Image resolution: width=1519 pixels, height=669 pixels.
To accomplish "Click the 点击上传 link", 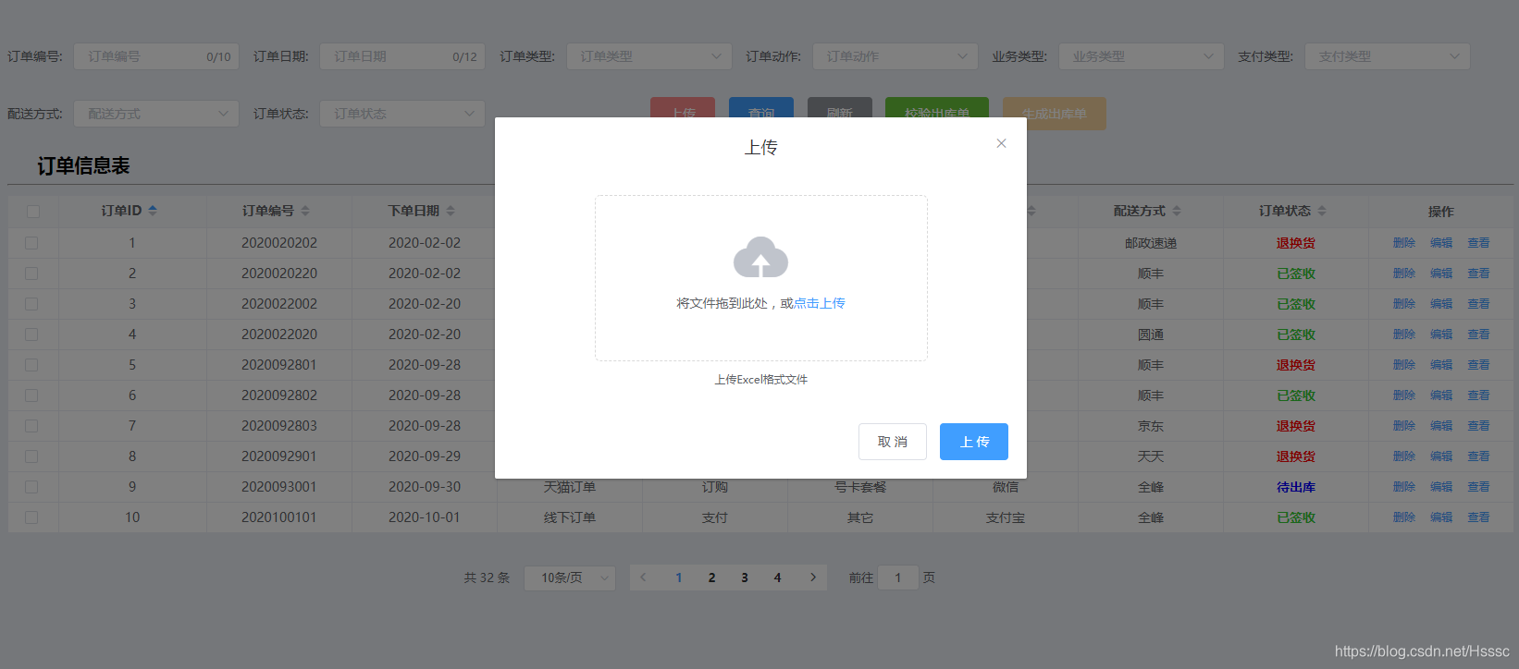I will 820,303.
